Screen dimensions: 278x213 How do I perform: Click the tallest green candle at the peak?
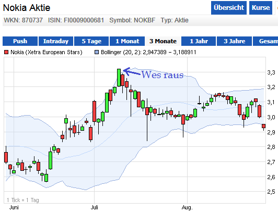[119, 78]
